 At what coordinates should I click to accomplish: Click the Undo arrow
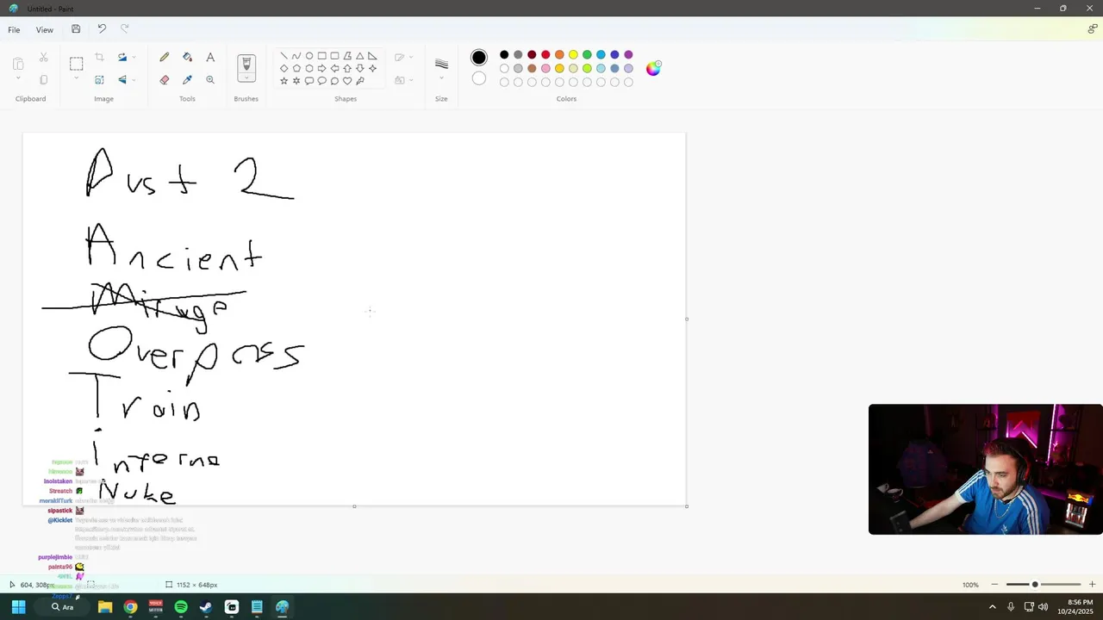point(102,29)
